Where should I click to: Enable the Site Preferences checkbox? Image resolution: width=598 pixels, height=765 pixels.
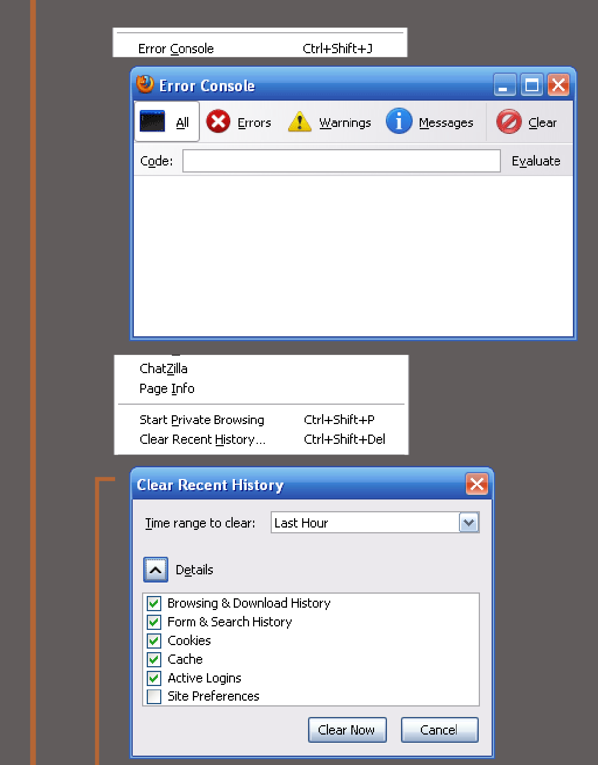click(154, 697)
